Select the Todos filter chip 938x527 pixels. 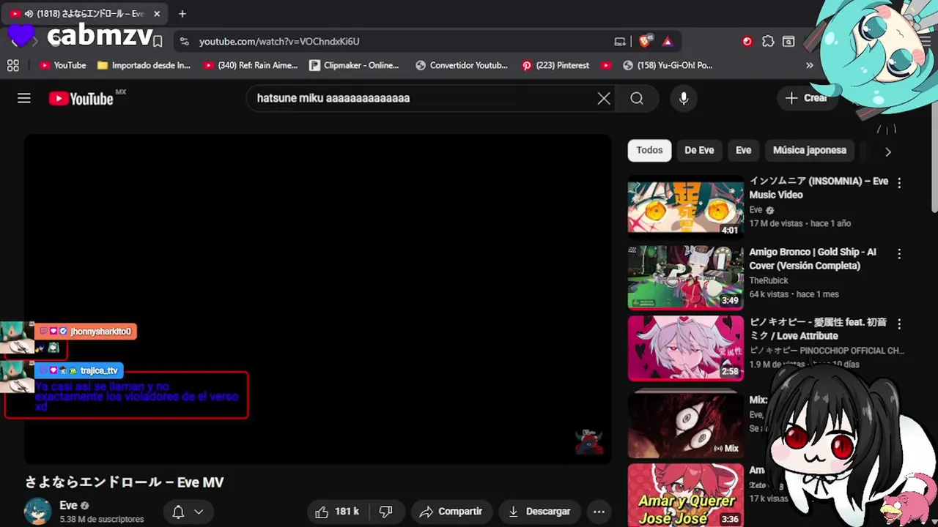tap(649, 150)
